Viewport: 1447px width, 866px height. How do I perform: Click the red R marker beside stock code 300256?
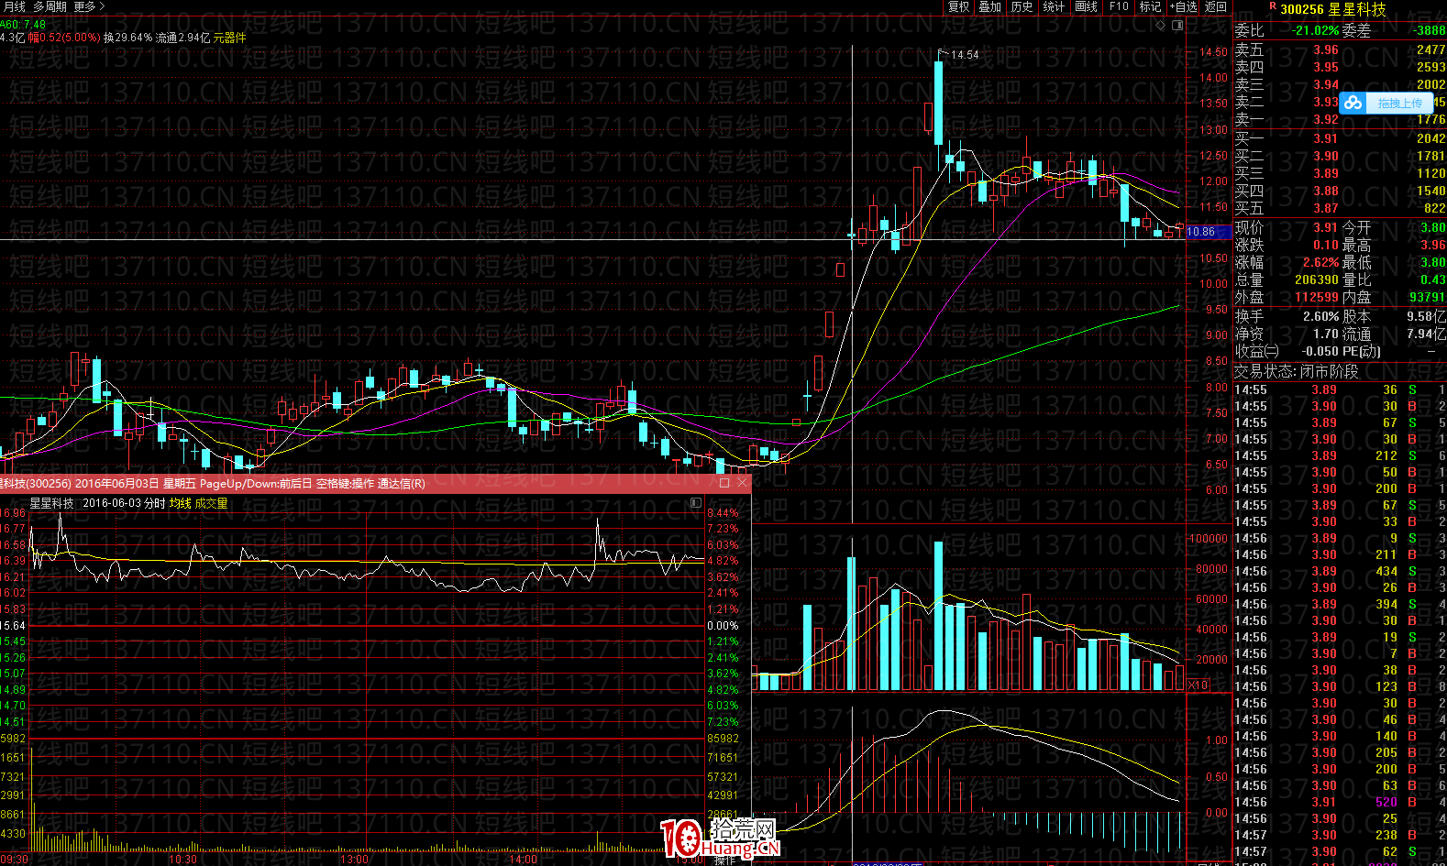point(1273,6)
